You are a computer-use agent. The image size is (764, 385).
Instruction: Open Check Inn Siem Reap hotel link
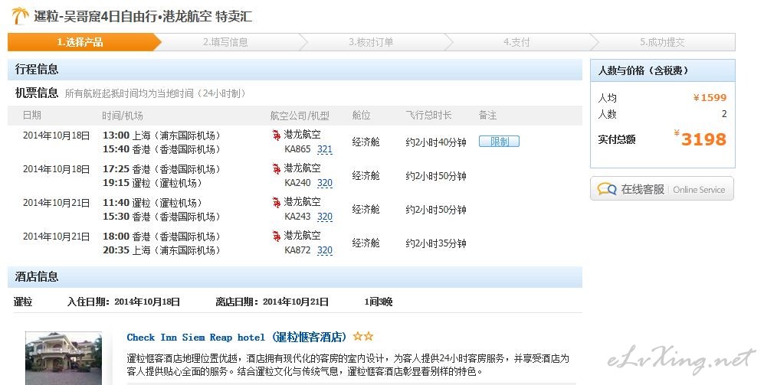tap(236, 337)
